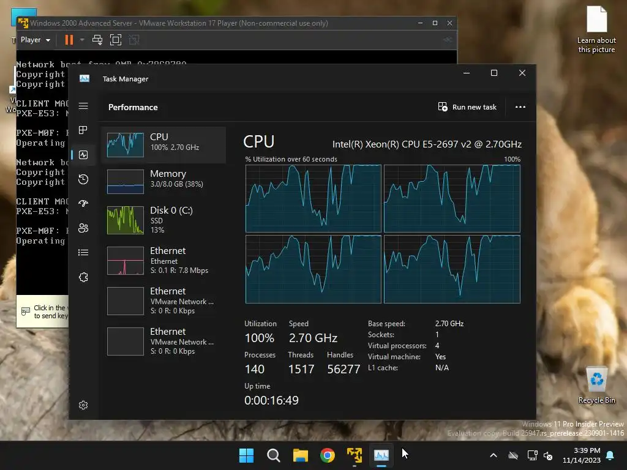Click Send Ctrl+Alt+Del icon in VMware toolbar
The width and height of the screenshot is (627, 470).
(x=97, y=40)
